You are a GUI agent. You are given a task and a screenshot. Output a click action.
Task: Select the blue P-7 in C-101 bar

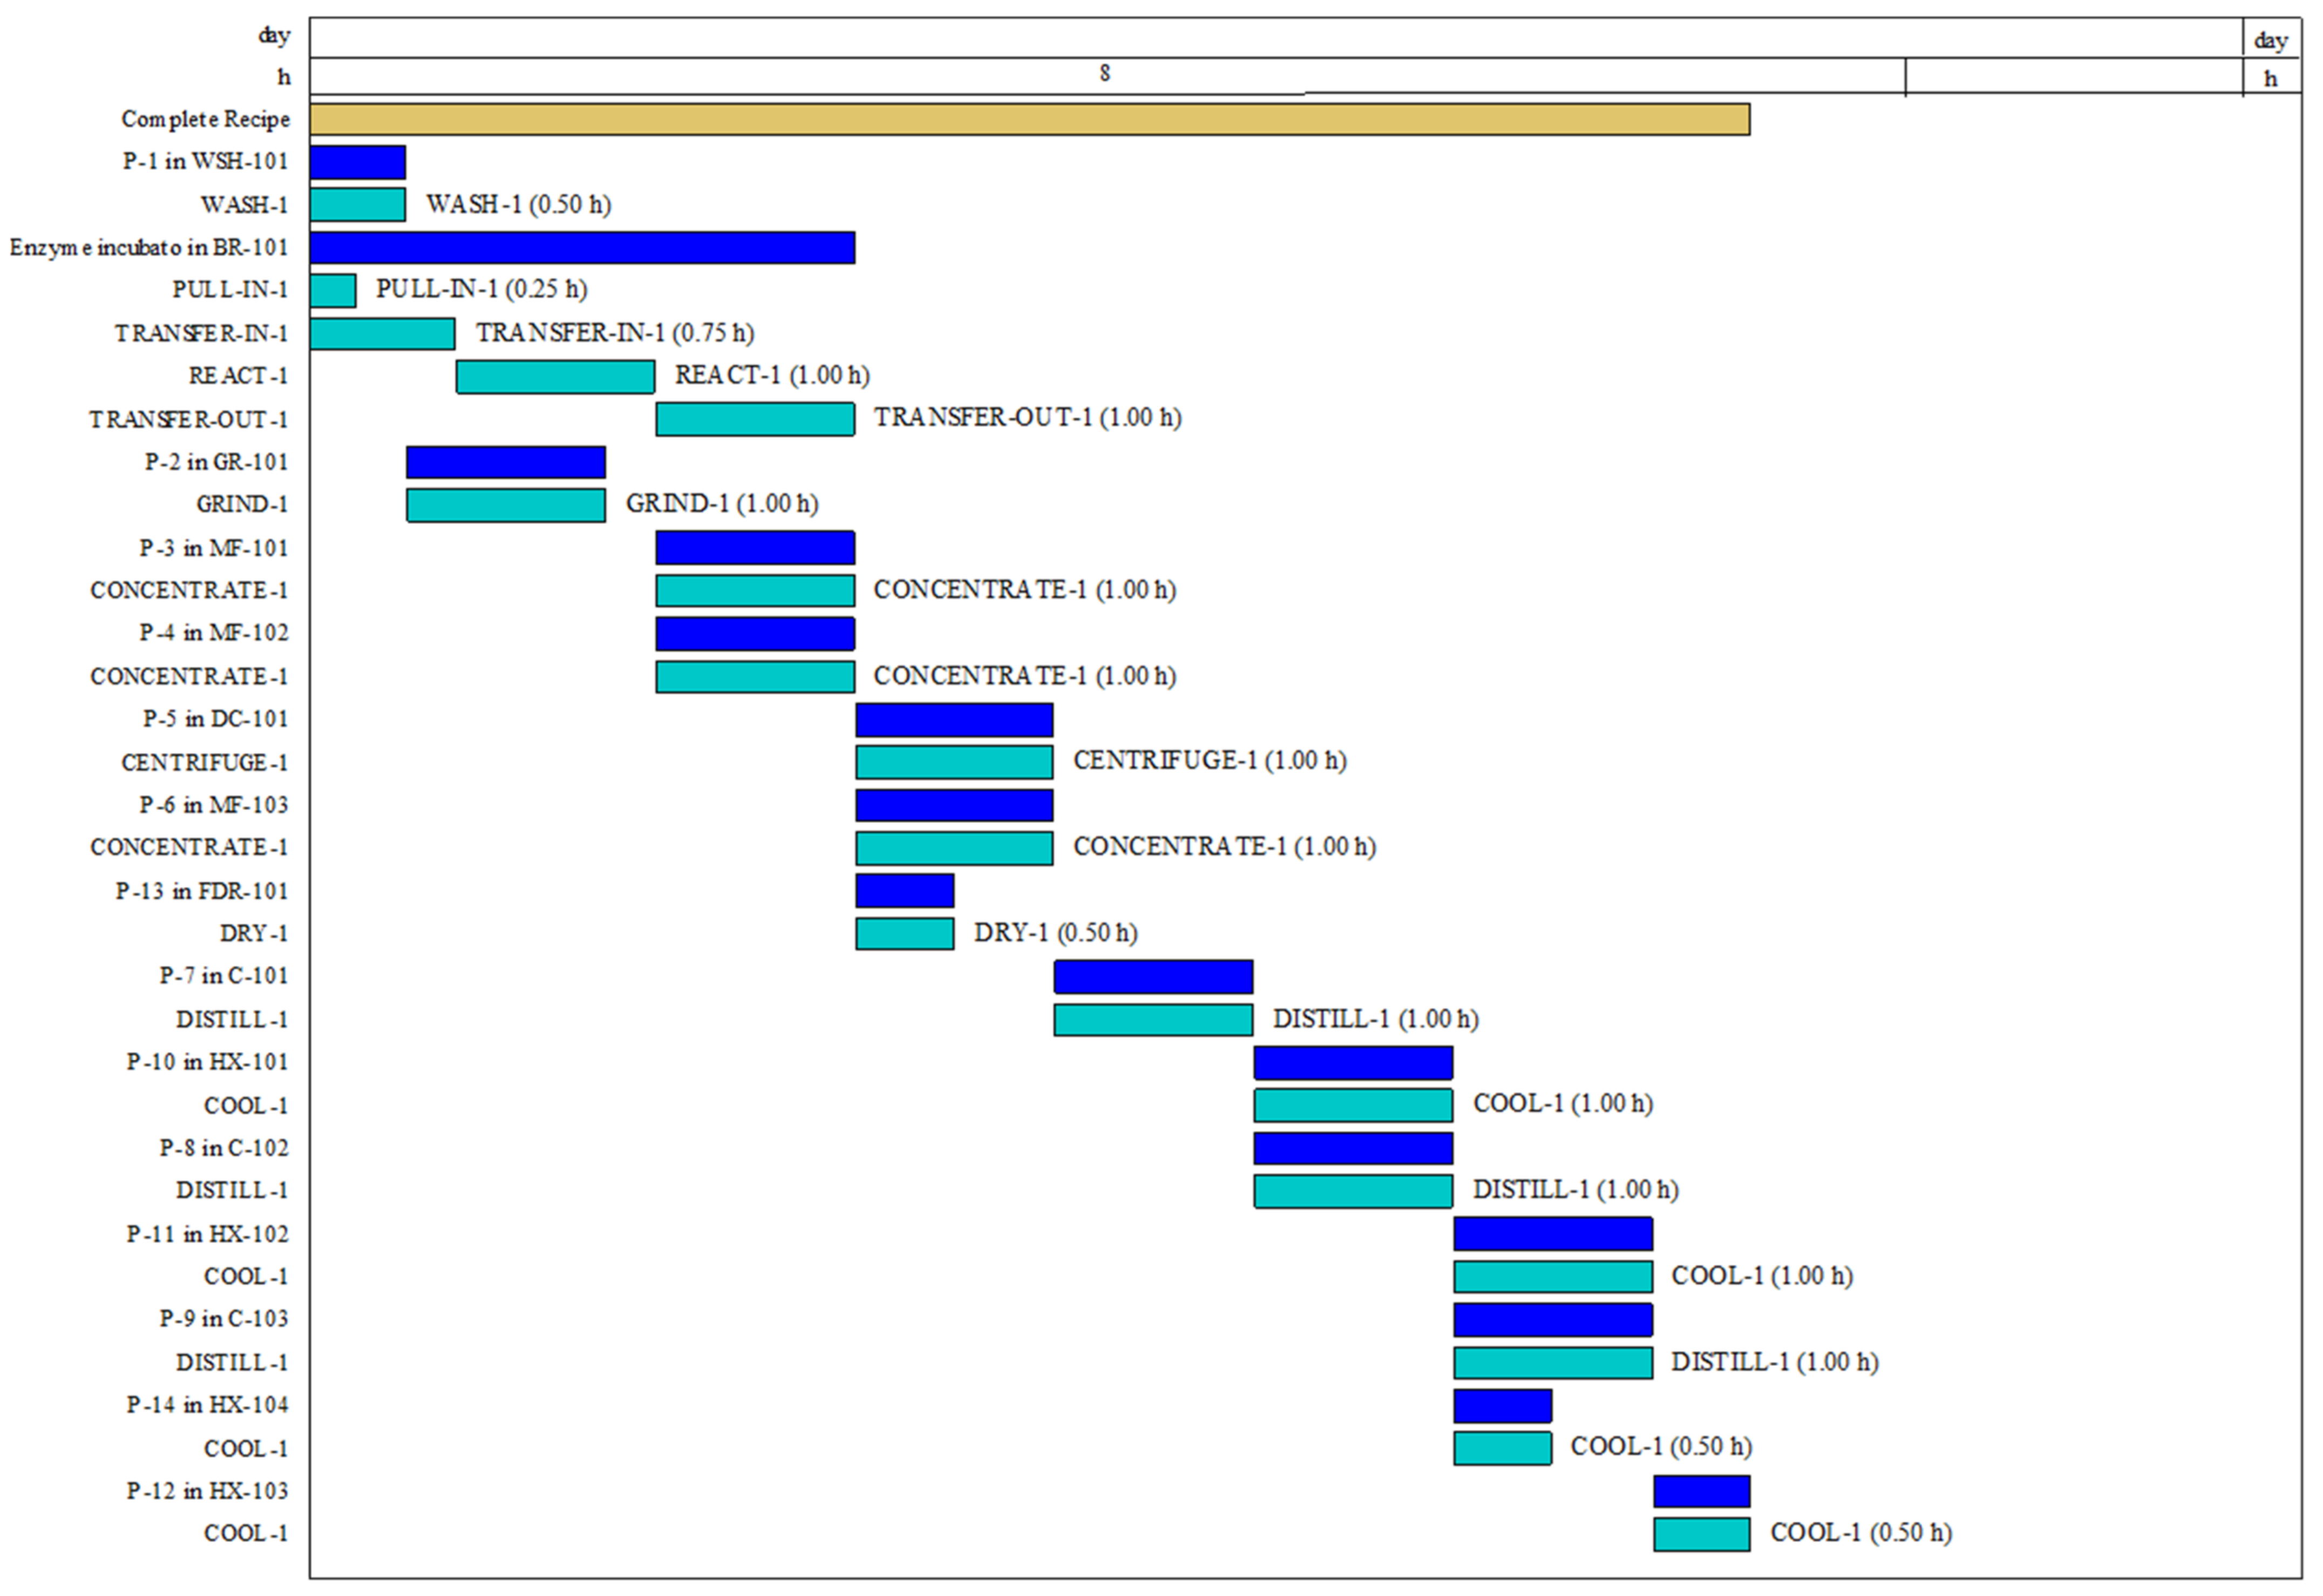(1153, 976)
